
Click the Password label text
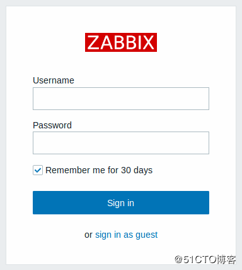pos(52,125)
